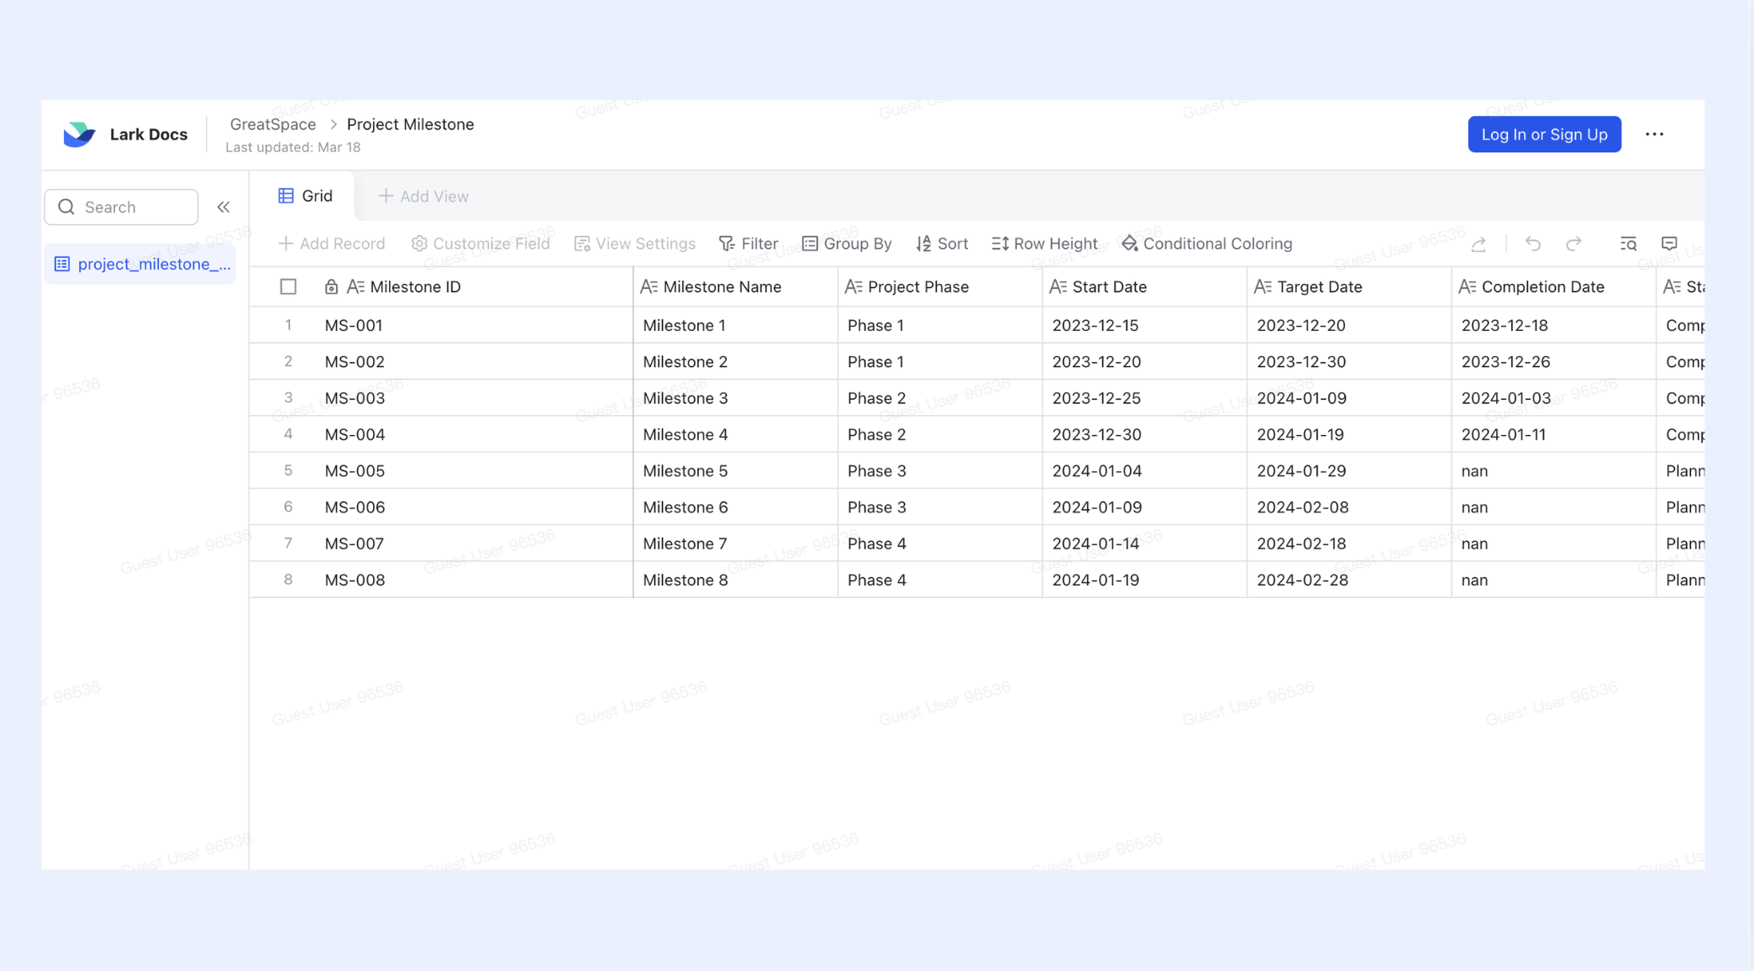Click the Milestone 4 name cell
Screen dimensions: 1754x971
click(x=735, y=434)
